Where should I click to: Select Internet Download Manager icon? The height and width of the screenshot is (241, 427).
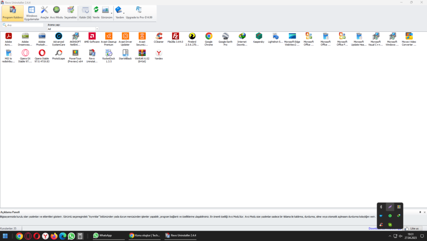click(242, 39)
